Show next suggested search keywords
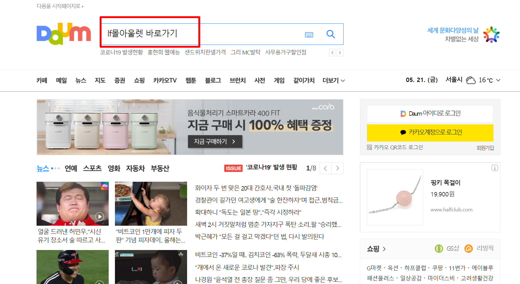Screen dimensions: 520x284 click(x=340, y=53)
